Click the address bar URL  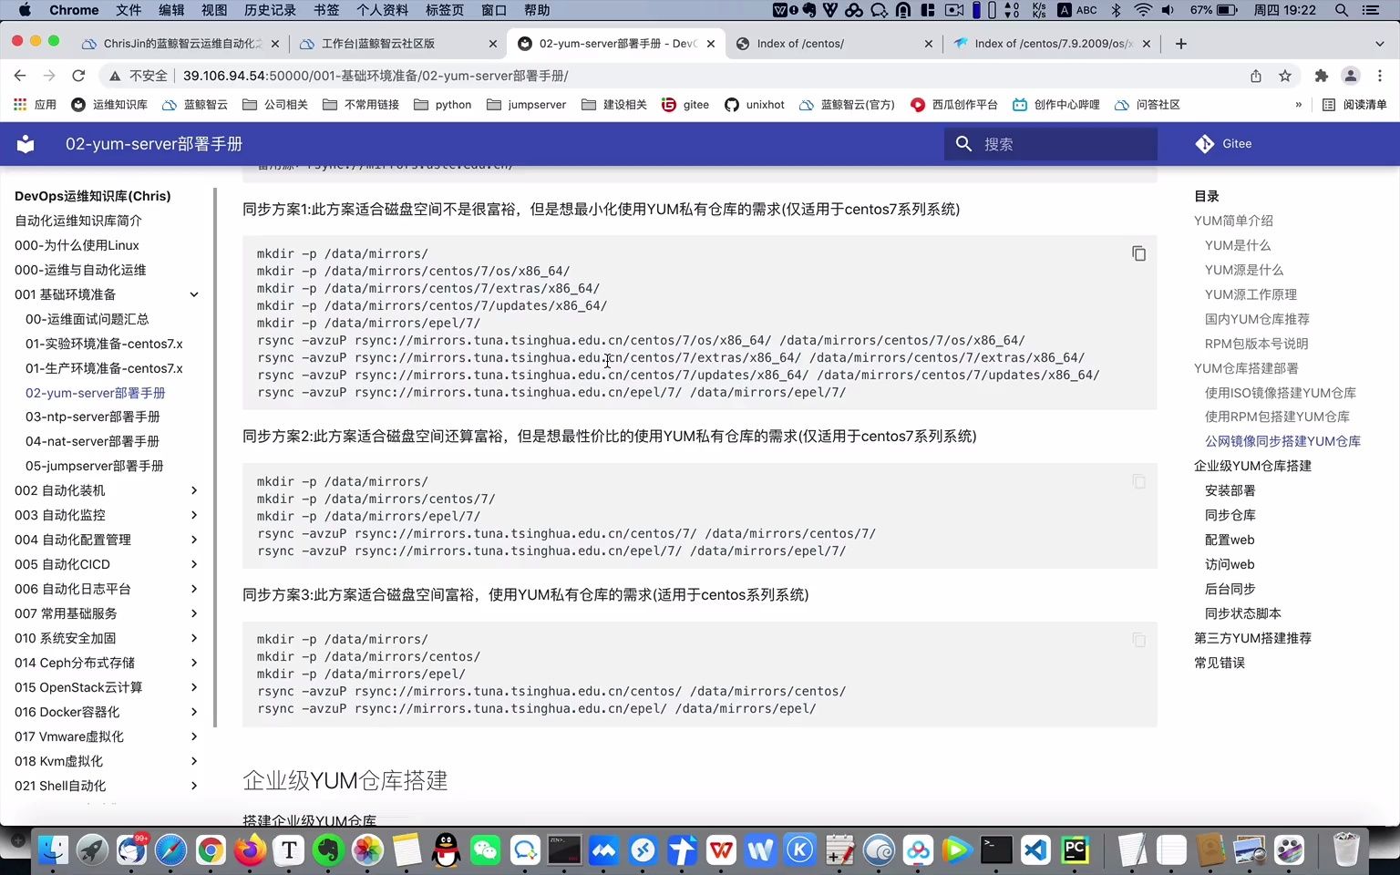click(x=376, y=76)
